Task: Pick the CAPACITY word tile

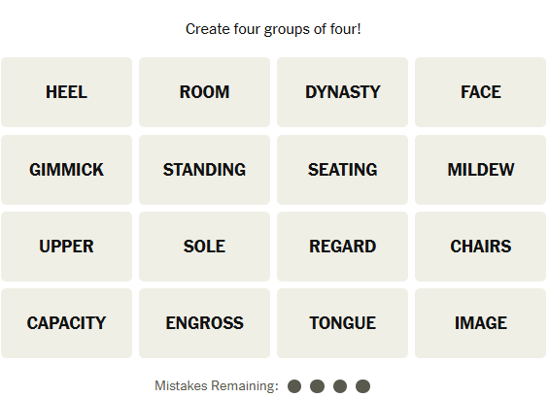Action: pyautogui.click(x=66, y=323)
